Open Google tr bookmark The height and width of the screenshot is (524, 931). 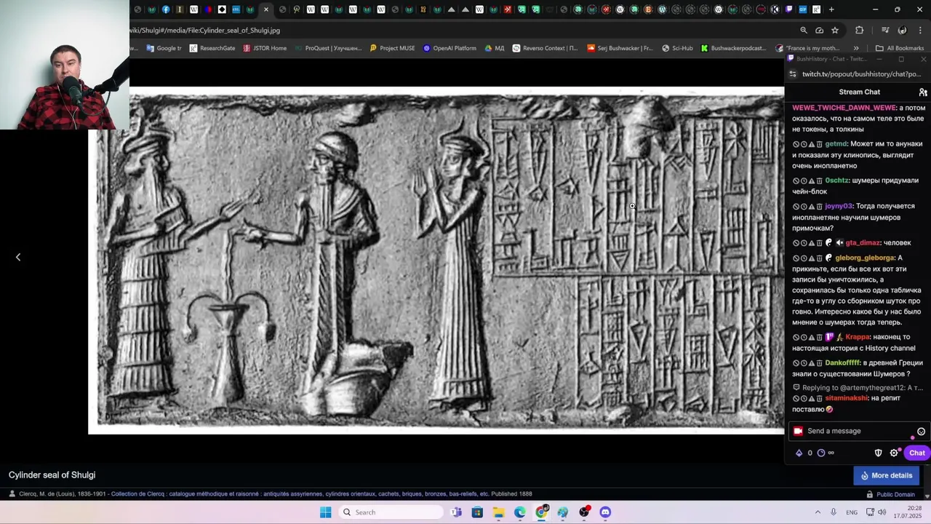pos(164,48)
